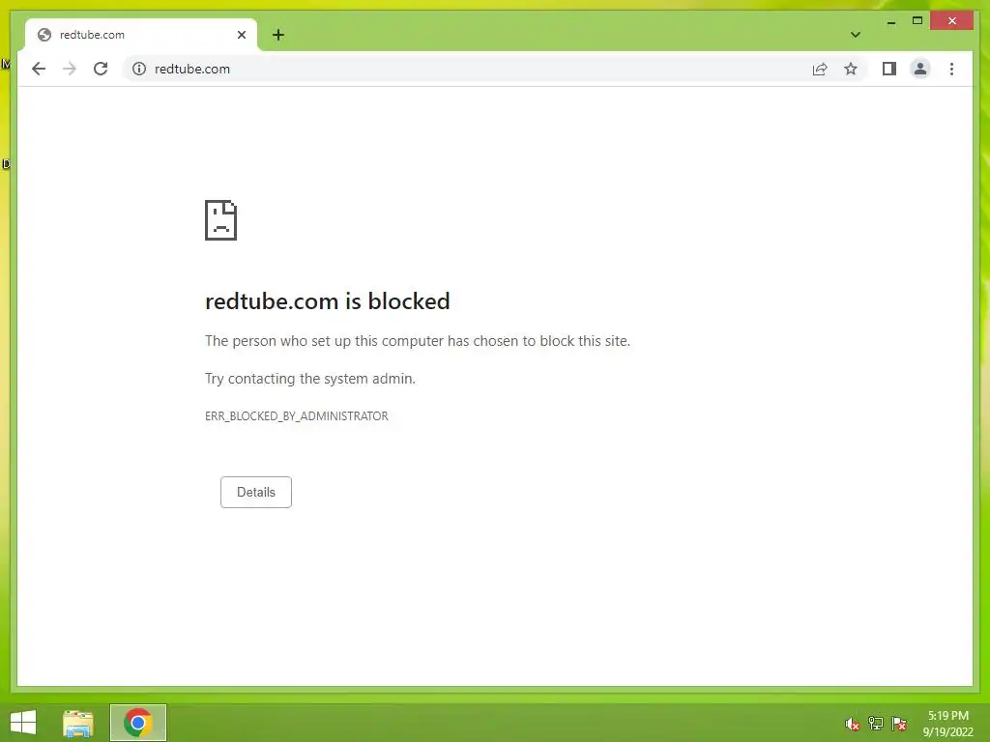Maximize the Chrome window
The width and height of the screenshot is (990, 742).
click(x=917, y=21)
